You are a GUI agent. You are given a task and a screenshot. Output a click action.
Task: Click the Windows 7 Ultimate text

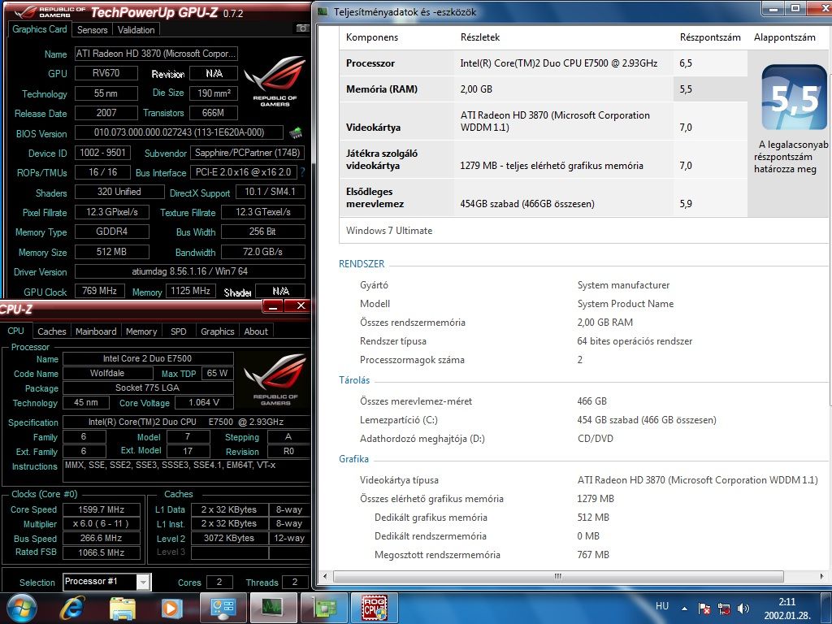point(389,231)
